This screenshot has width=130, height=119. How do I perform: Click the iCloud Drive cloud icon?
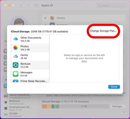pyautogui.click(x=16, y=39)
